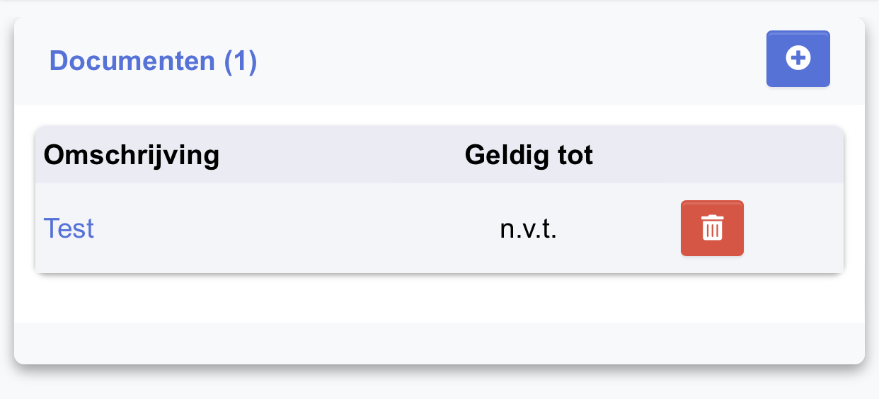The width and height of the screenshot is (879, 399).
Task: Click the Geldig tot column header
Action: tap(529, 155)
